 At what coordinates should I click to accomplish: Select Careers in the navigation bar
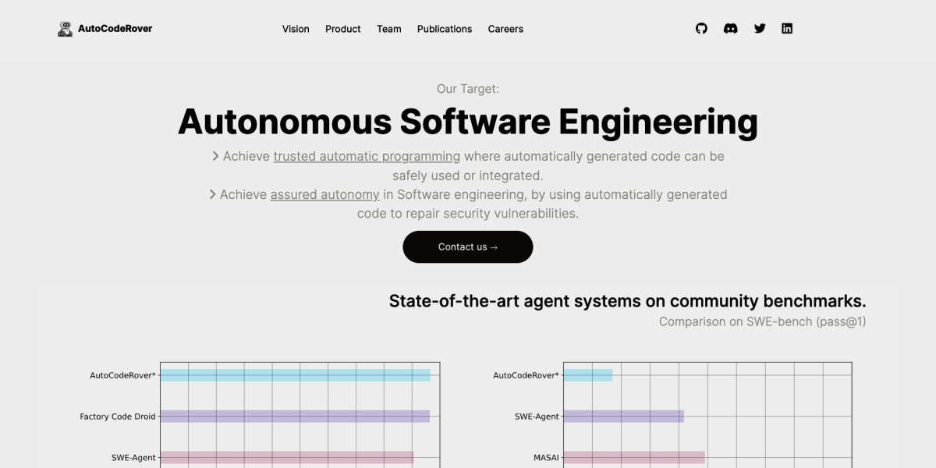point(505,29)
